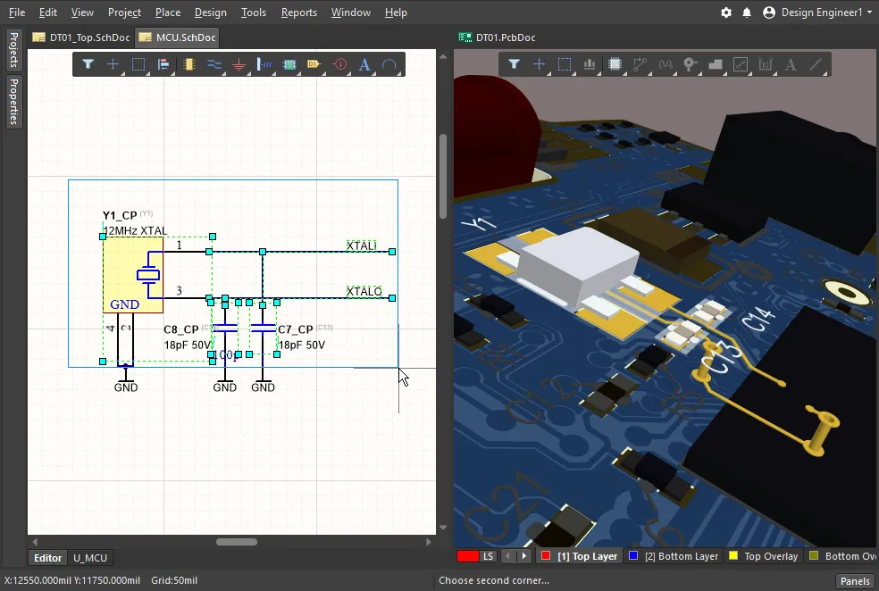This screenshot has width=879, height=591.
Task: Select the Place Part chip icon
Action: click(188, 64)
